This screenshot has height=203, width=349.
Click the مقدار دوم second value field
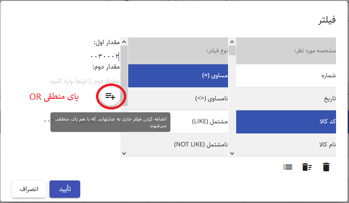tap(84, 81)
